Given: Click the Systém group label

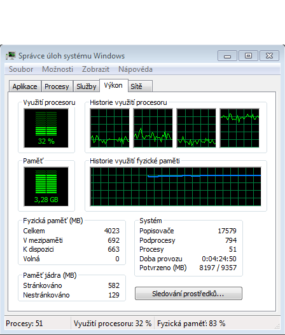Looking at the screenshot, I should (151, 221).
